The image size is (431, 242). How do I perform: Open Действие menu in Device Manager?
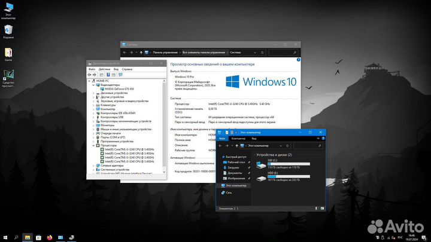[104, 69]
